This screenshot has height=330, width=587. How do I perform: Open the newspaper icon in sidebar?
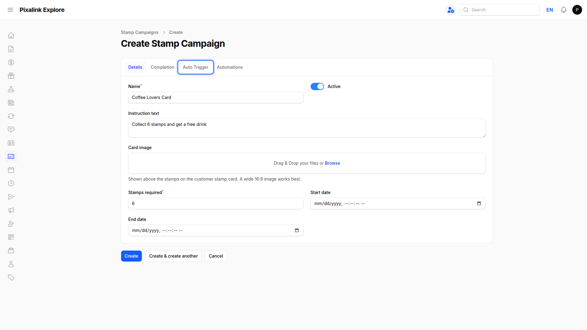[11, 103]
